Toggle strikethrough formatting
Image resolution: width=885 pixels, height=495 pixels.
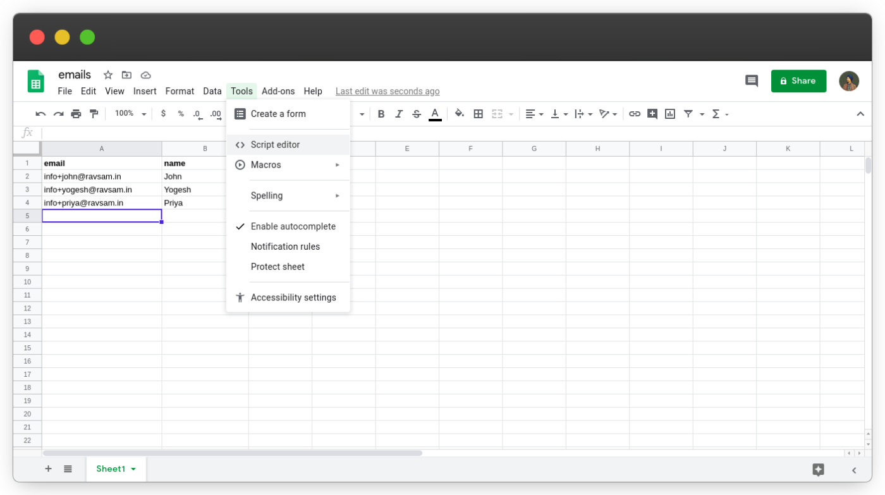pyautogui.click(x=416, y=114)
